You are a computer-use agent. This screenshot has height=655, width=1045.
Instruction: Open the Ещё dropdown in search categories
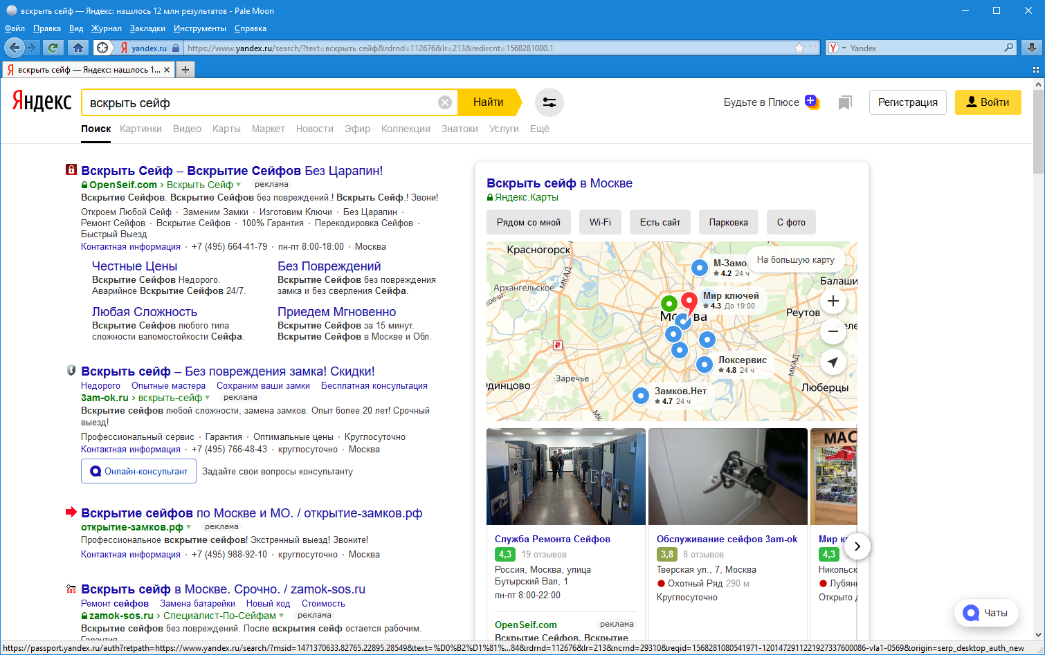[540, 129]
